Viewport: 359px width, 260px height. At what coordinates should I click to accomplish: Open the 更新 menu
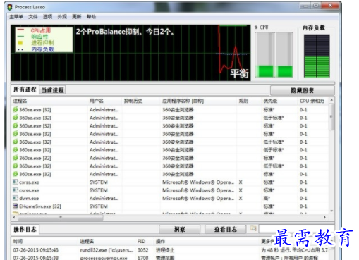click(77, 17)
